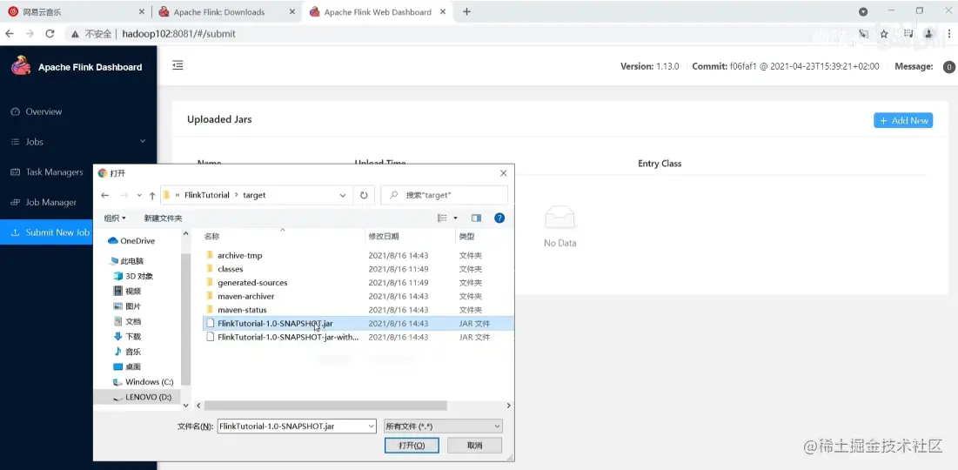The image size is (958, 470).
Task: Select the archive-tmp folder
Action: (x=239, y=256)
